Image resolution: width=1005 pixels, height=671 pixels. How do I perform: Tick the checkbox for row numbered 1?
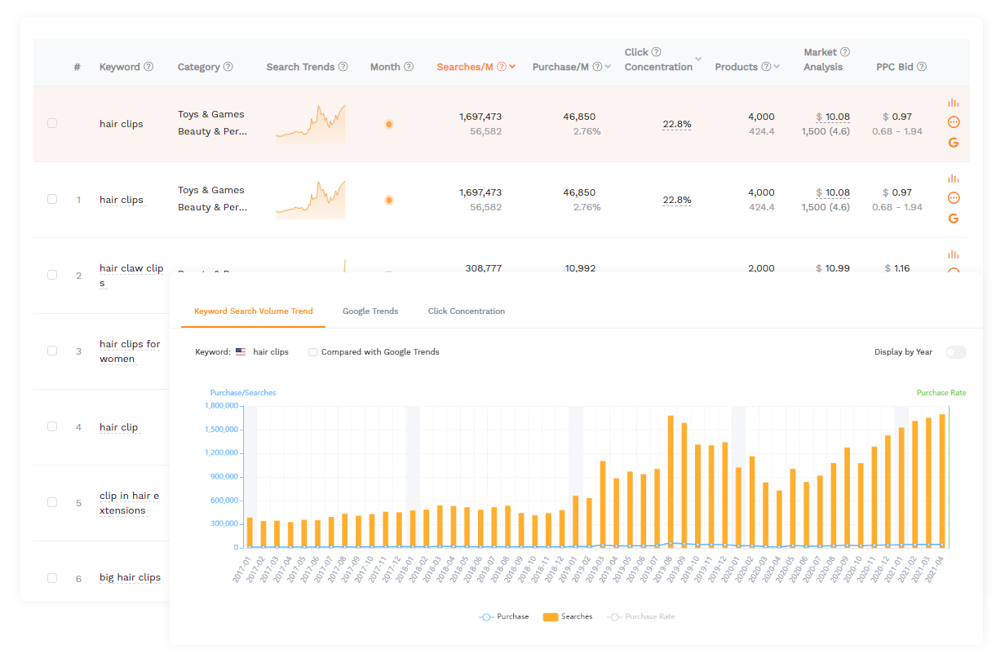pos(52,199)
